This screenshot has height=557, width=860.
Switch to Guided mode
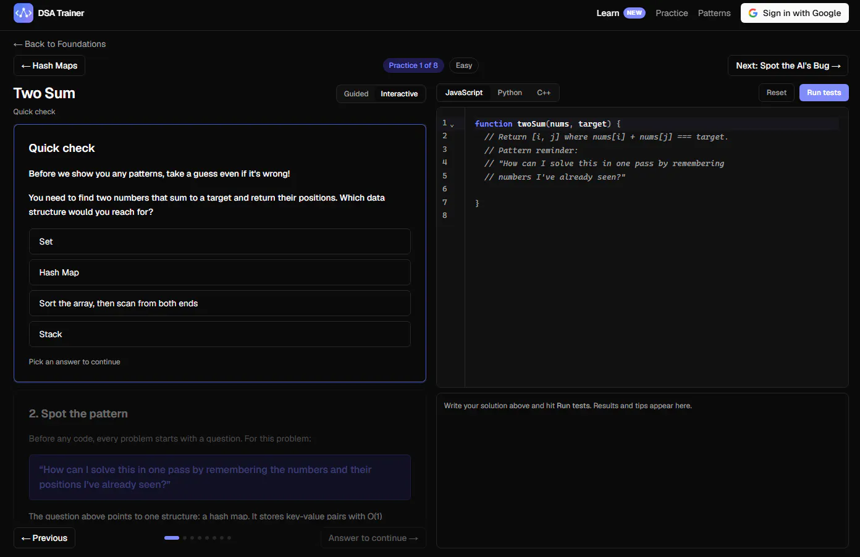click(356, 94)
